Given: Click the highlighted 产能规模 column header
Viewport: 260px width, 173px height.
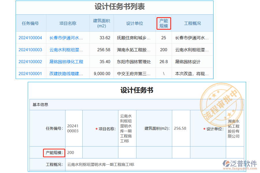Looking at the screenshot, I should 164,23.
